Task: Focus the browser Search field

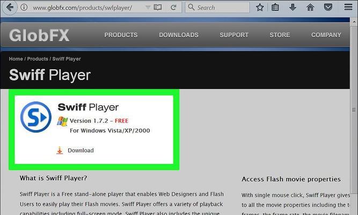Action: [217, 8]
